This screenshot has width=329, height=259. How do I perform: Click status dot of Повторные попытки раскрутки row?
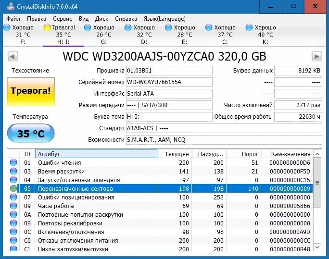(x=13, y=214)
